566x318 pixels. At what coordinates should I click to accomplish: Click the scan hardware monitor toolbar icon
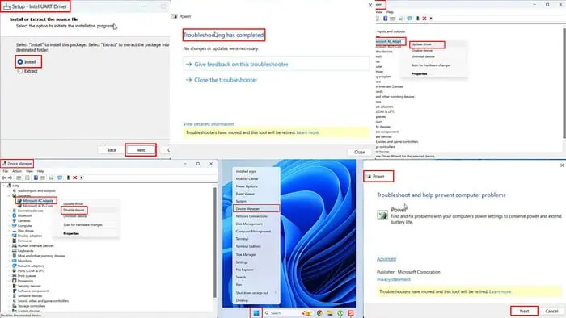pos(60,178)
